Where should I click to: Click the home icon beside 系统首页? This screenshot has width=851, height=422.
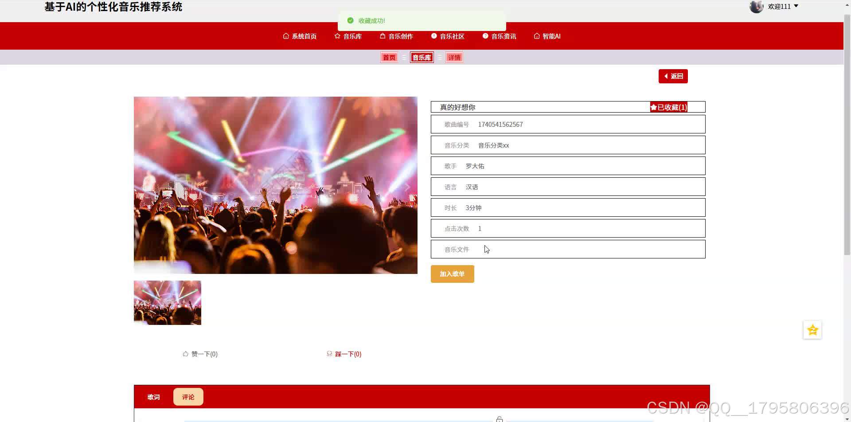click(286, 36)
